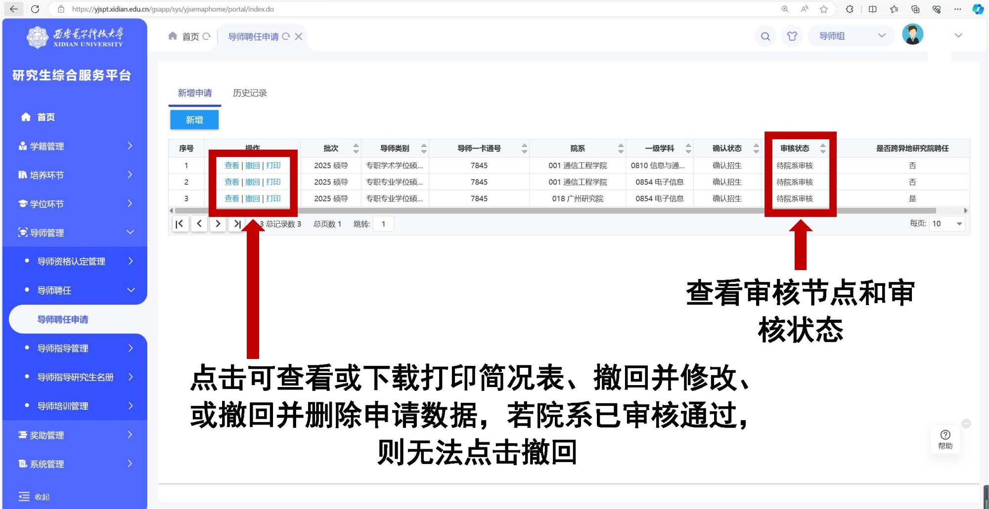Sort the table by 审核状态 column
This screenshot has height=509, width=989.
(823, 148)
